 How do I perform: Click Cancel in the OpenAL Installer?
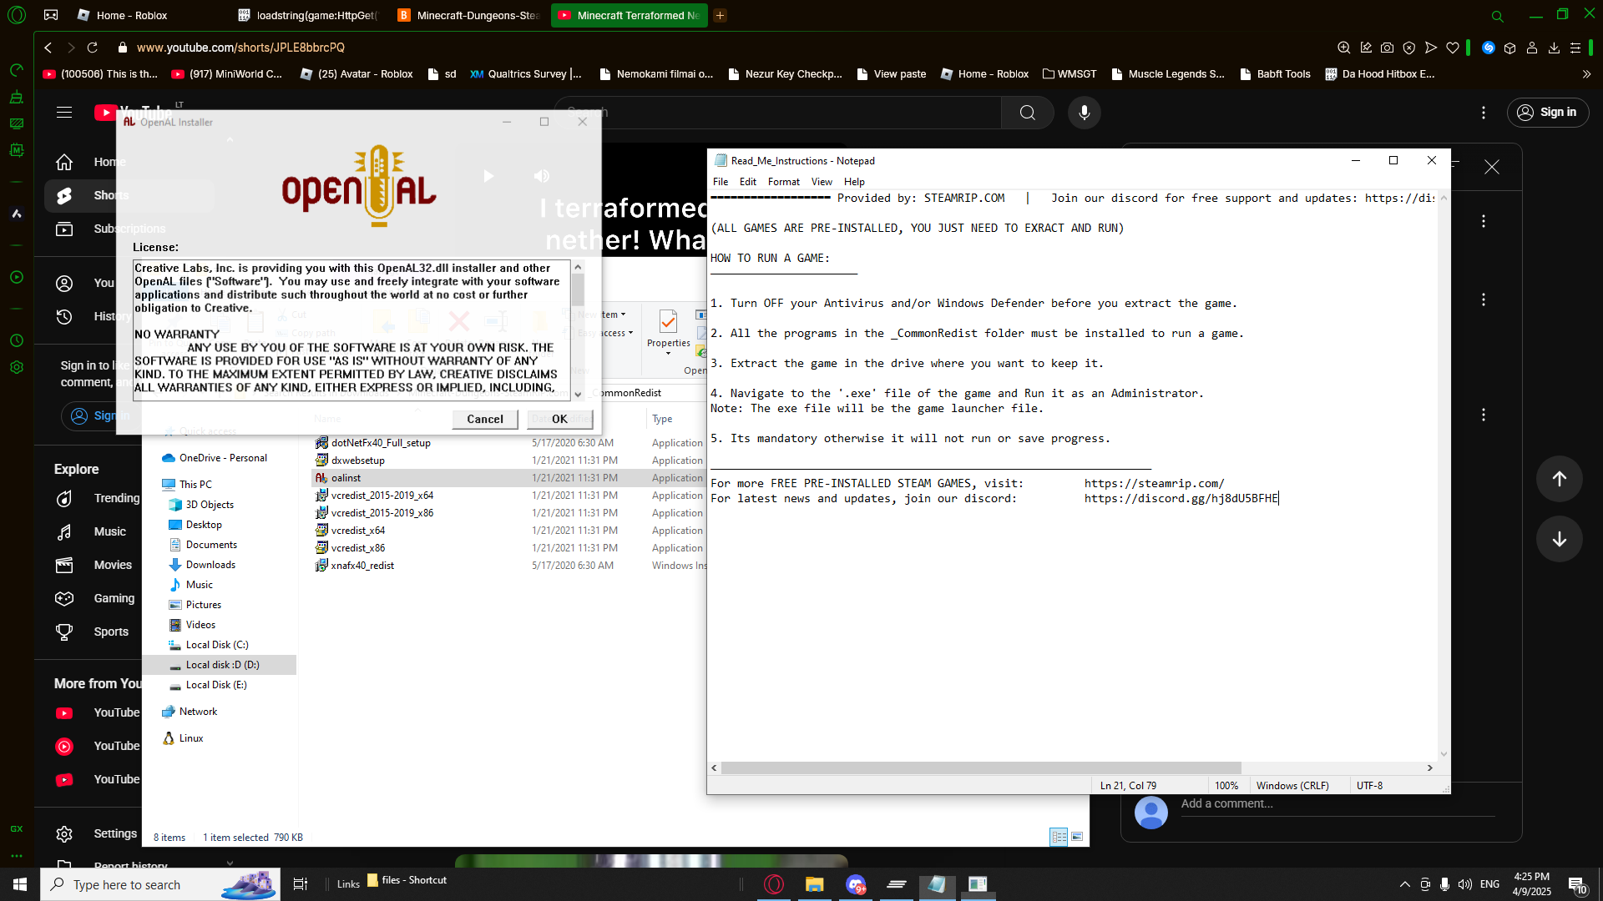(x=485, y=419)
